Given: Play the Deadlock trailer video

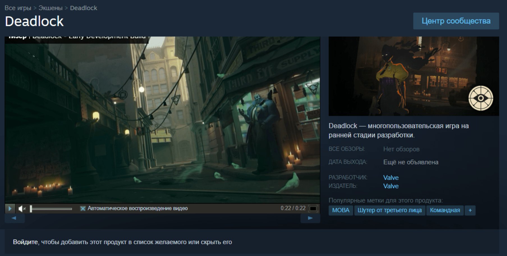Looking at the screenshot, I should (x=10, y=208).
